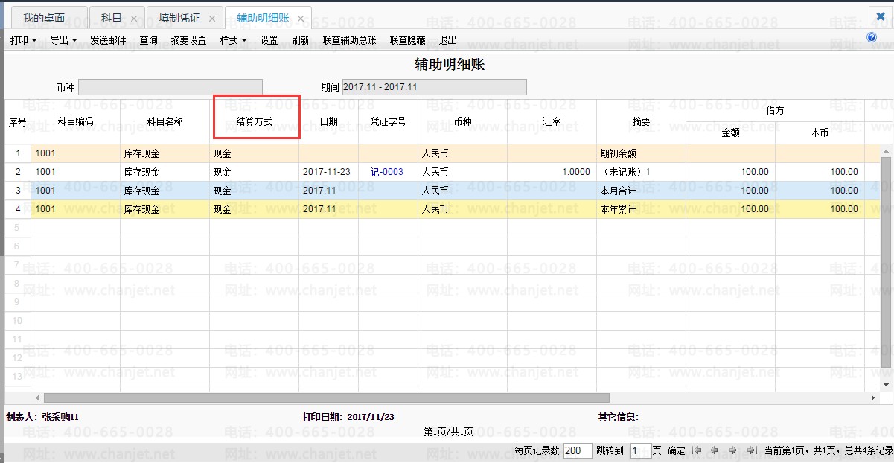The height and width of the screenshot is (463, 894).
Task: Click the 每页记录数 input field
Action: (x=577, y=450)
